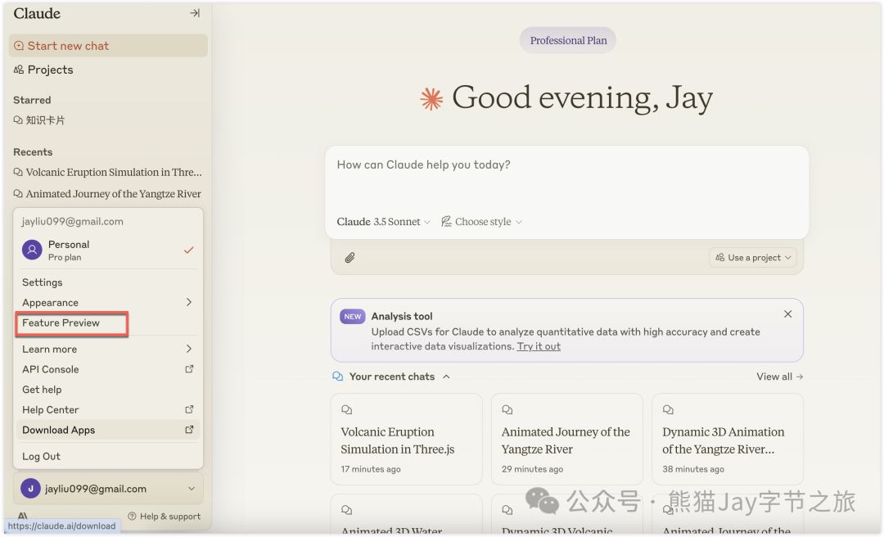
Task: Open Help Center
Action: coord(108,409)
